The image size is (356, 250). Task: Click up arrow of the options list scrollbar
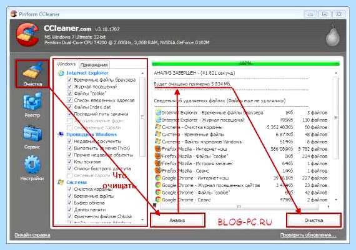(x=142, y=73)
